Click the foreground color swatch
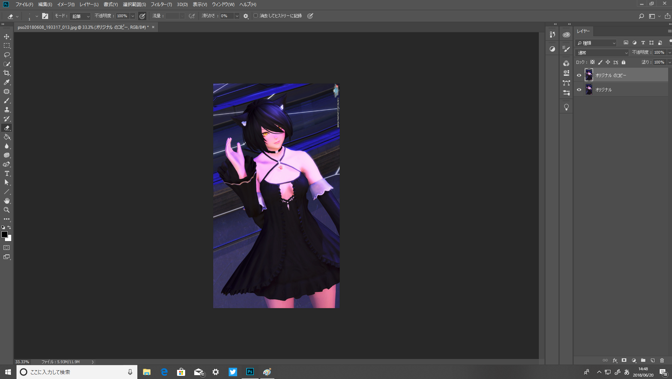Screen dimensions: 672x379 coord(4,234)
